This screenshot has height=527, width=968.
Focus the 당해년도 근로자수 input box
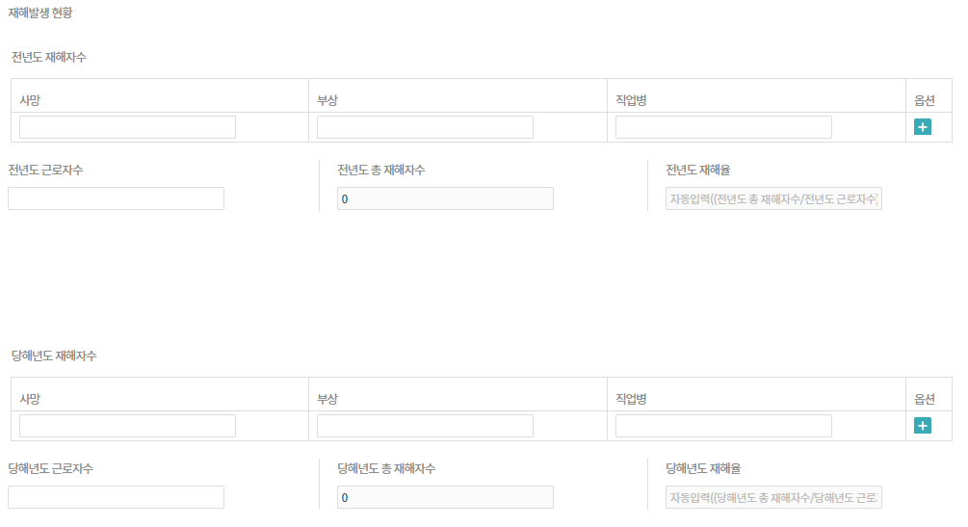(116, 497)
